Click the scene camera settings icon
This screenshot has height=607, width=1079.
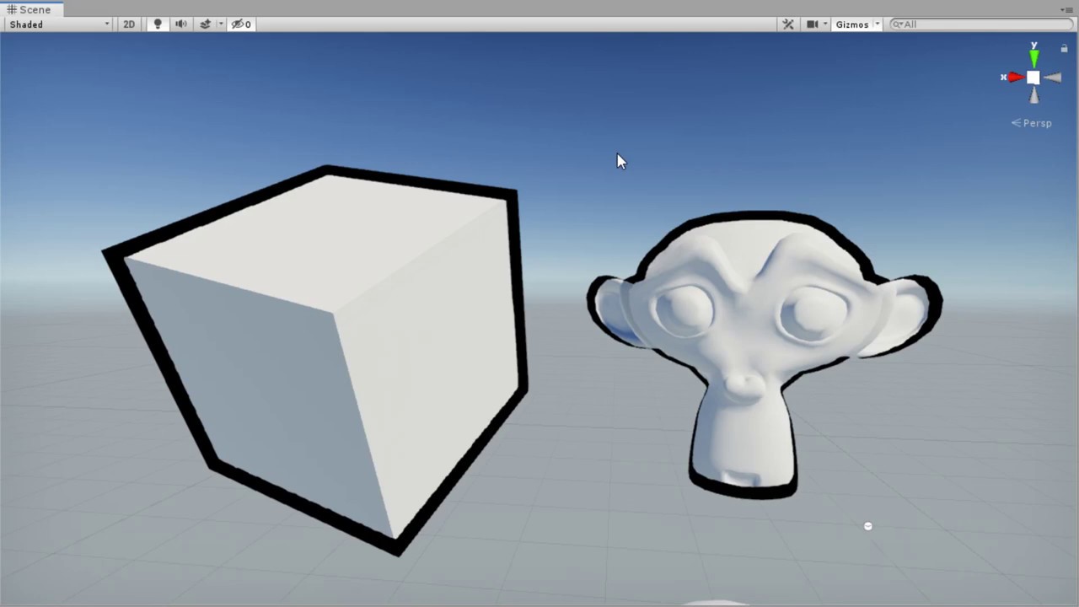[812, 24]
